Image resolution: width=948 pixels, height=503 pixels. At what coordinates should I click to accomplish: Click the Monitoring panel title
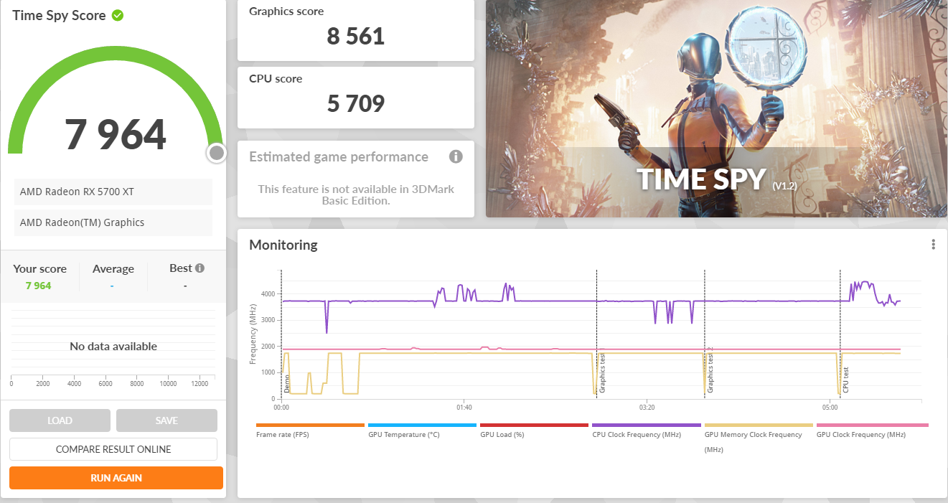pos(283,245)
